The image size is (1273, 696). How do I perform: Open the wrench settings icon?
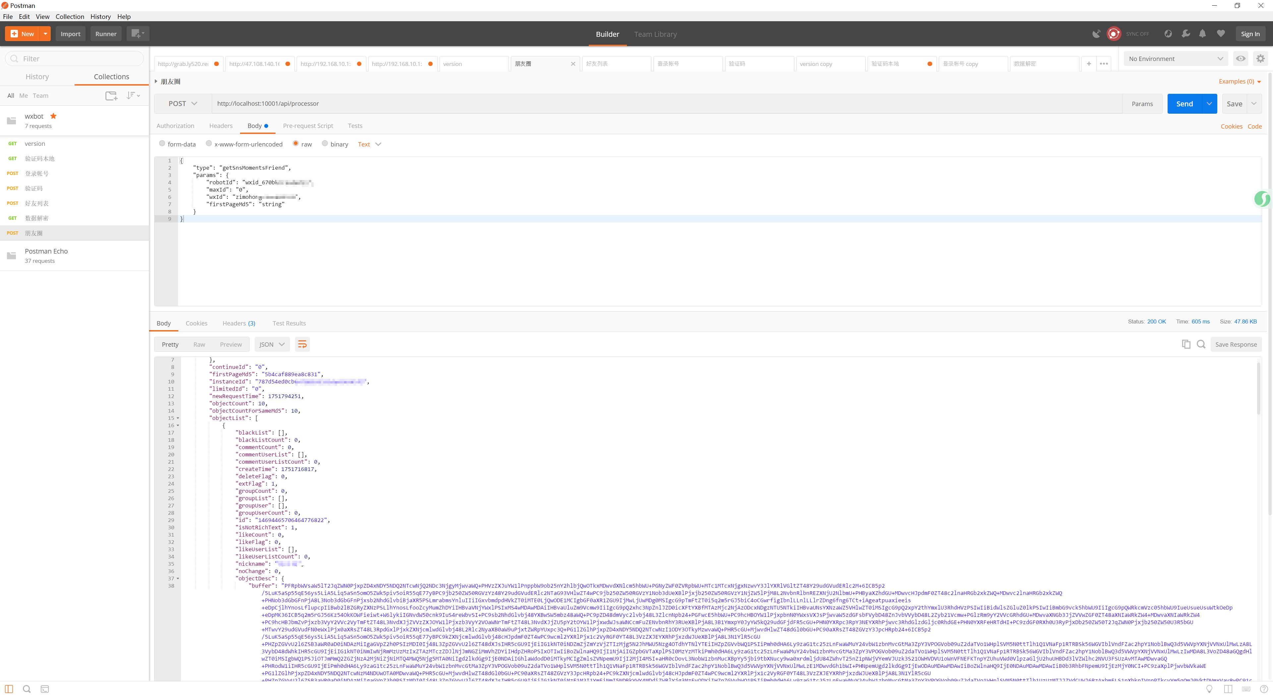point(1185,33)
